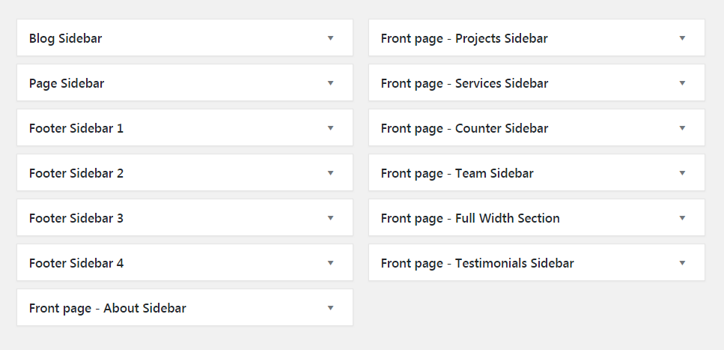The height and width of the screenshot is (350, 724).
Task: Open Front page - Testimonials Sidebar title
Action: 478,264
